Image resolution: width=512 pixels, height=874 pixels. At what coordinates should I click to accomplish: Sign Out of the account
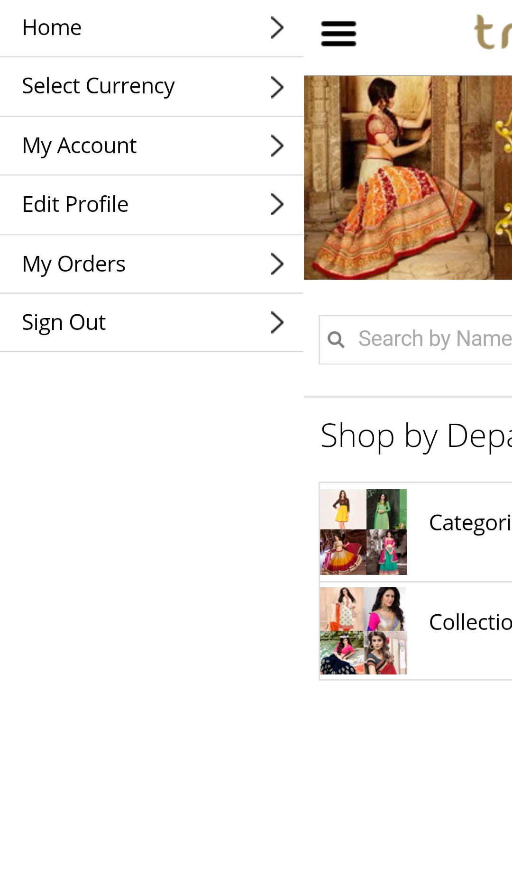pyautogui.click(x=64, y=322)
